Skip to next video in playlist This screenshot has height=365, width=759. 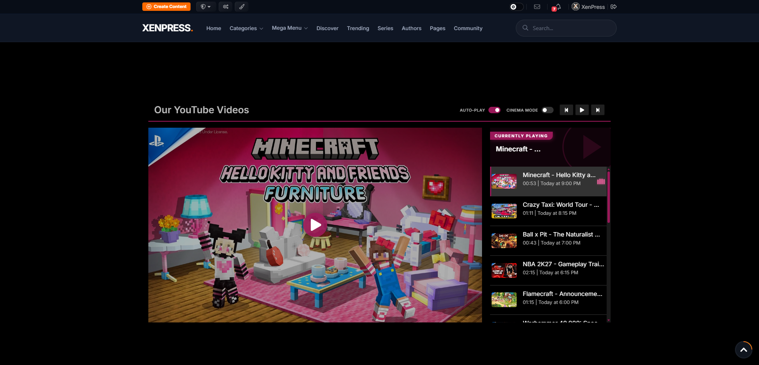click(x=598, y=110)
